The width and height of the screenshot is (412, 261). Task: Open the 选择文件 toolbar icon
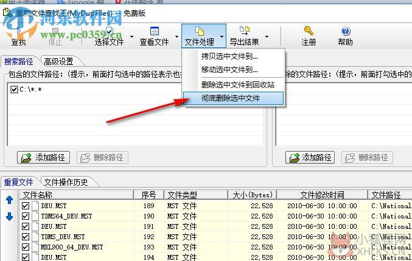(x=110, y=32)
